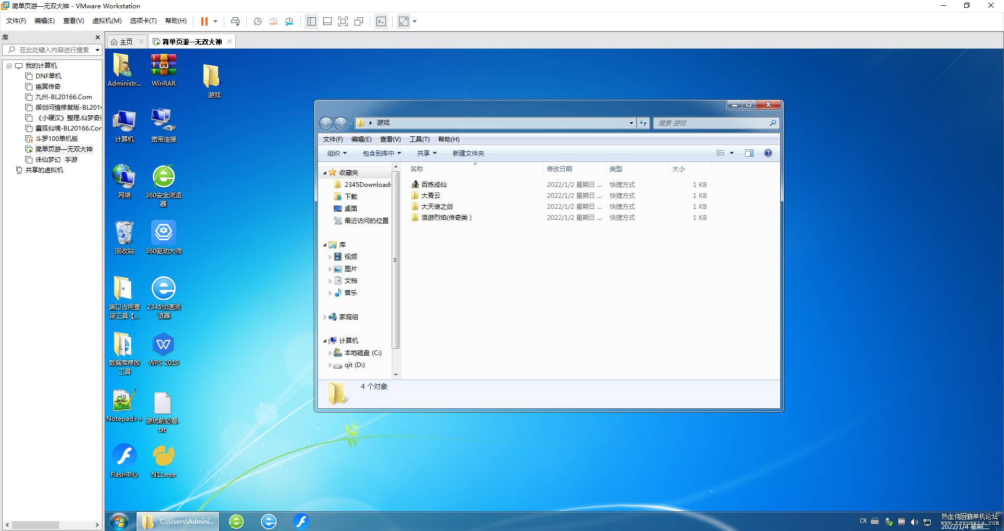Toggle Unity mode in the VMware toolbar

point(359,21)
